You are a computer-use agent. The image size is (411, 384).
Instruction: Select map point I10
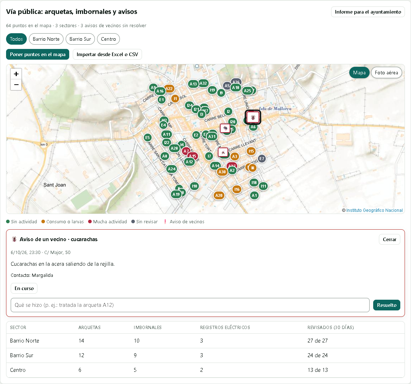point(194,186)
